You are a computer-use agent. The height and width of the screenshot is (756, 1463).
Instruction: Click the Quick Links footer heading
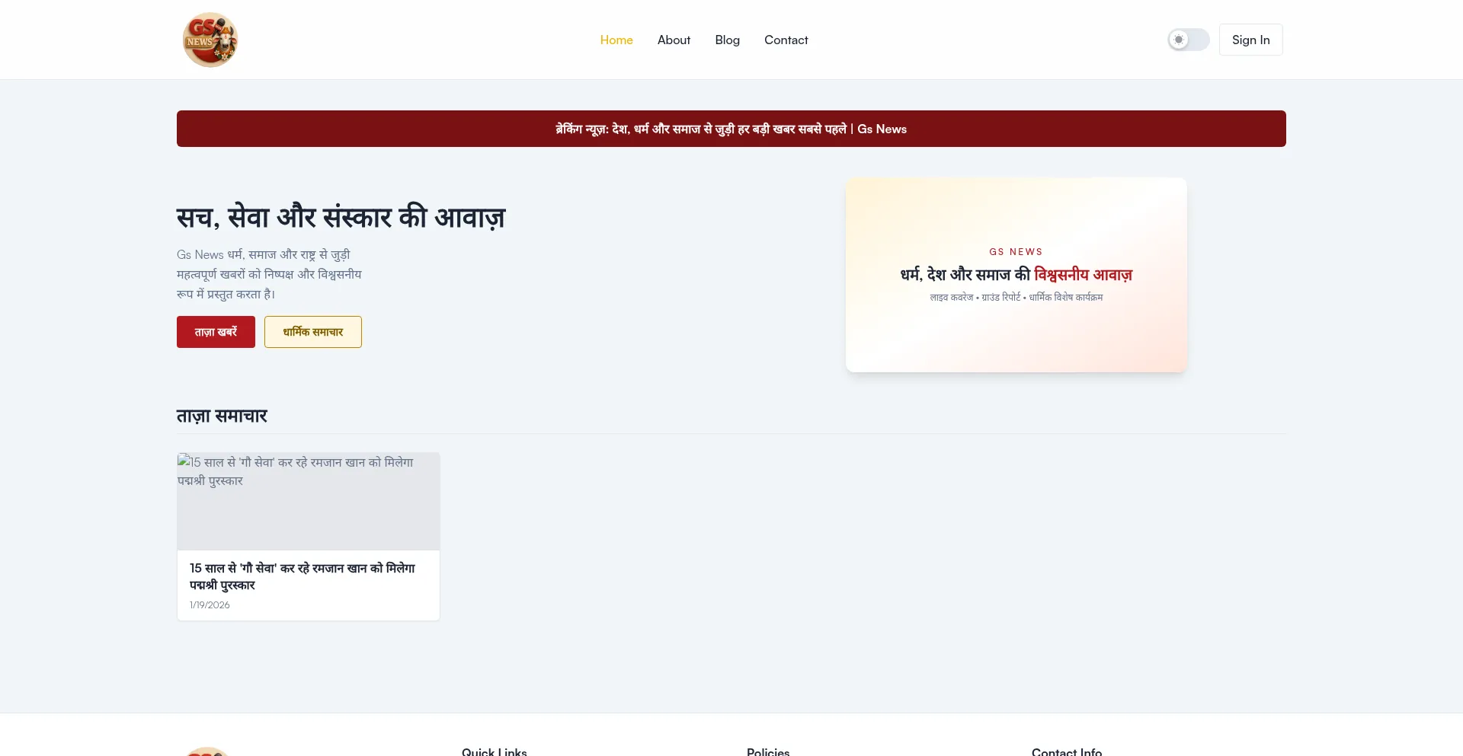(495, 751)
